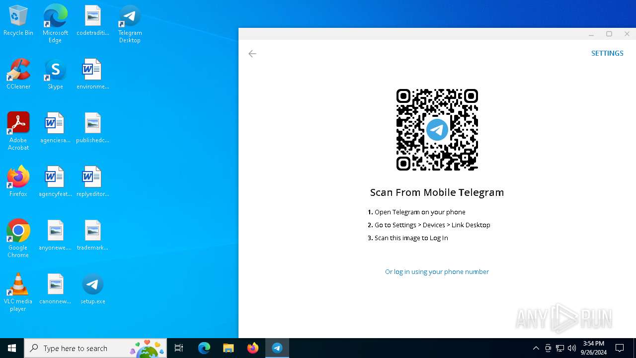Click the taskbar search box

pyautogui.click(x=96, y=348)
